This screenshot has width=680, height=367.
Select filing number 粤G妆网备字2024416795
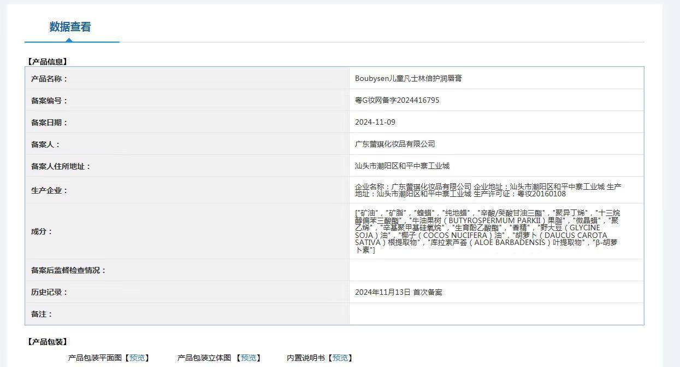tap(397, 101)
